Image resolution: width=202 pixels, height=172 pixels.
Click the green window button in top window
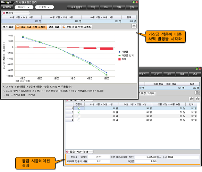click(x=134, y=2)
